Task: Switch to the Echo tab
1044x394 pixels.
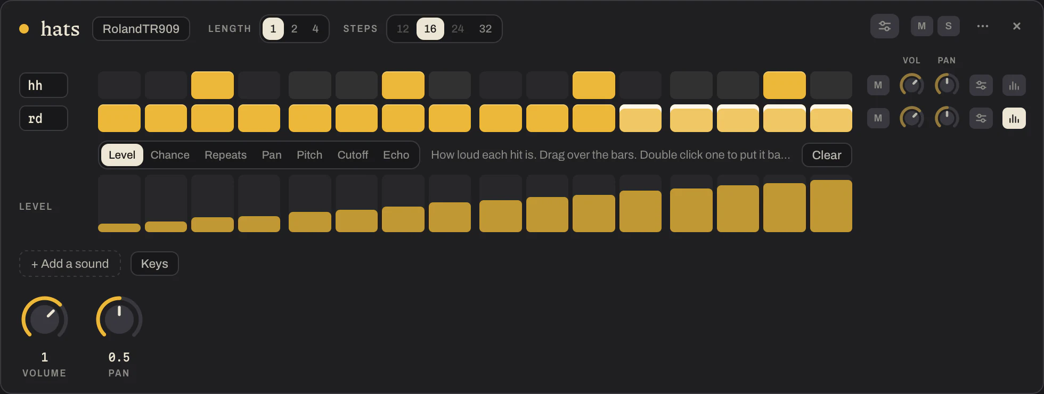Action: click(x=396, y=155)
